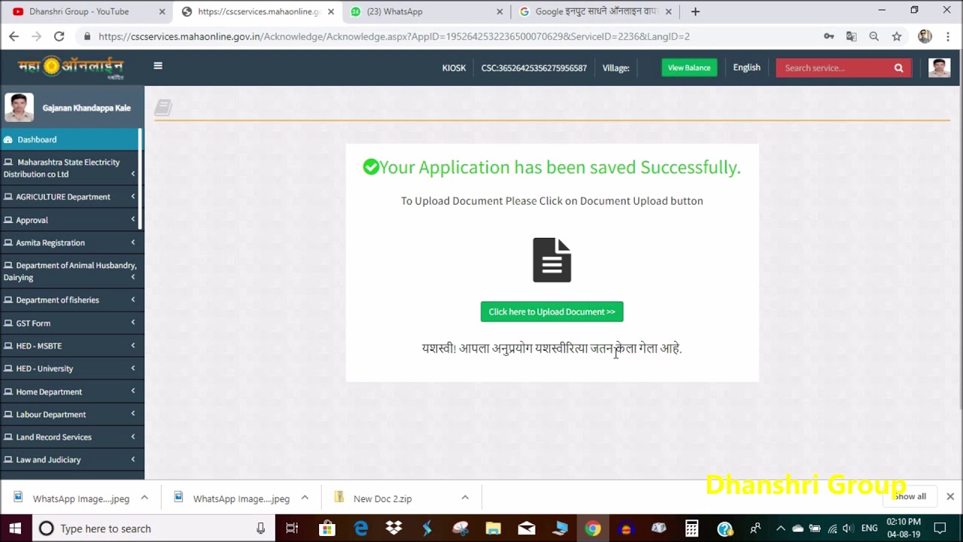Screen dimensions: 963x542
Task: Open the New Doc 2.zip download
Action: [x=382, y=498]
